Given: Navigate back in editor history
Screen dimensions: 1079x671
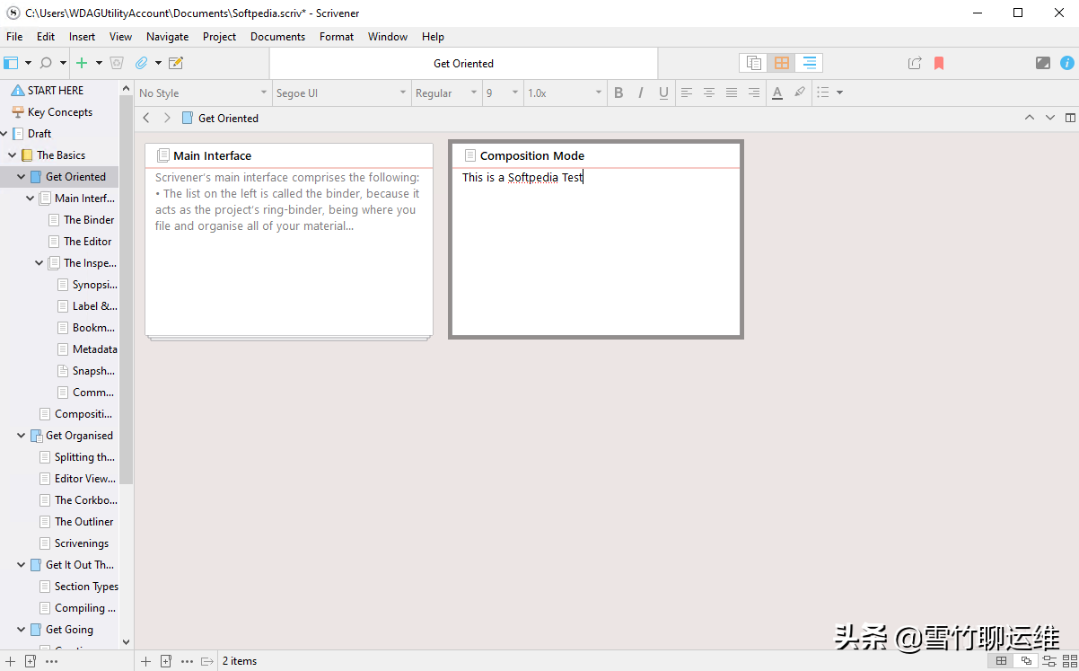Looking at the screenshot, I should coord(146,118).
